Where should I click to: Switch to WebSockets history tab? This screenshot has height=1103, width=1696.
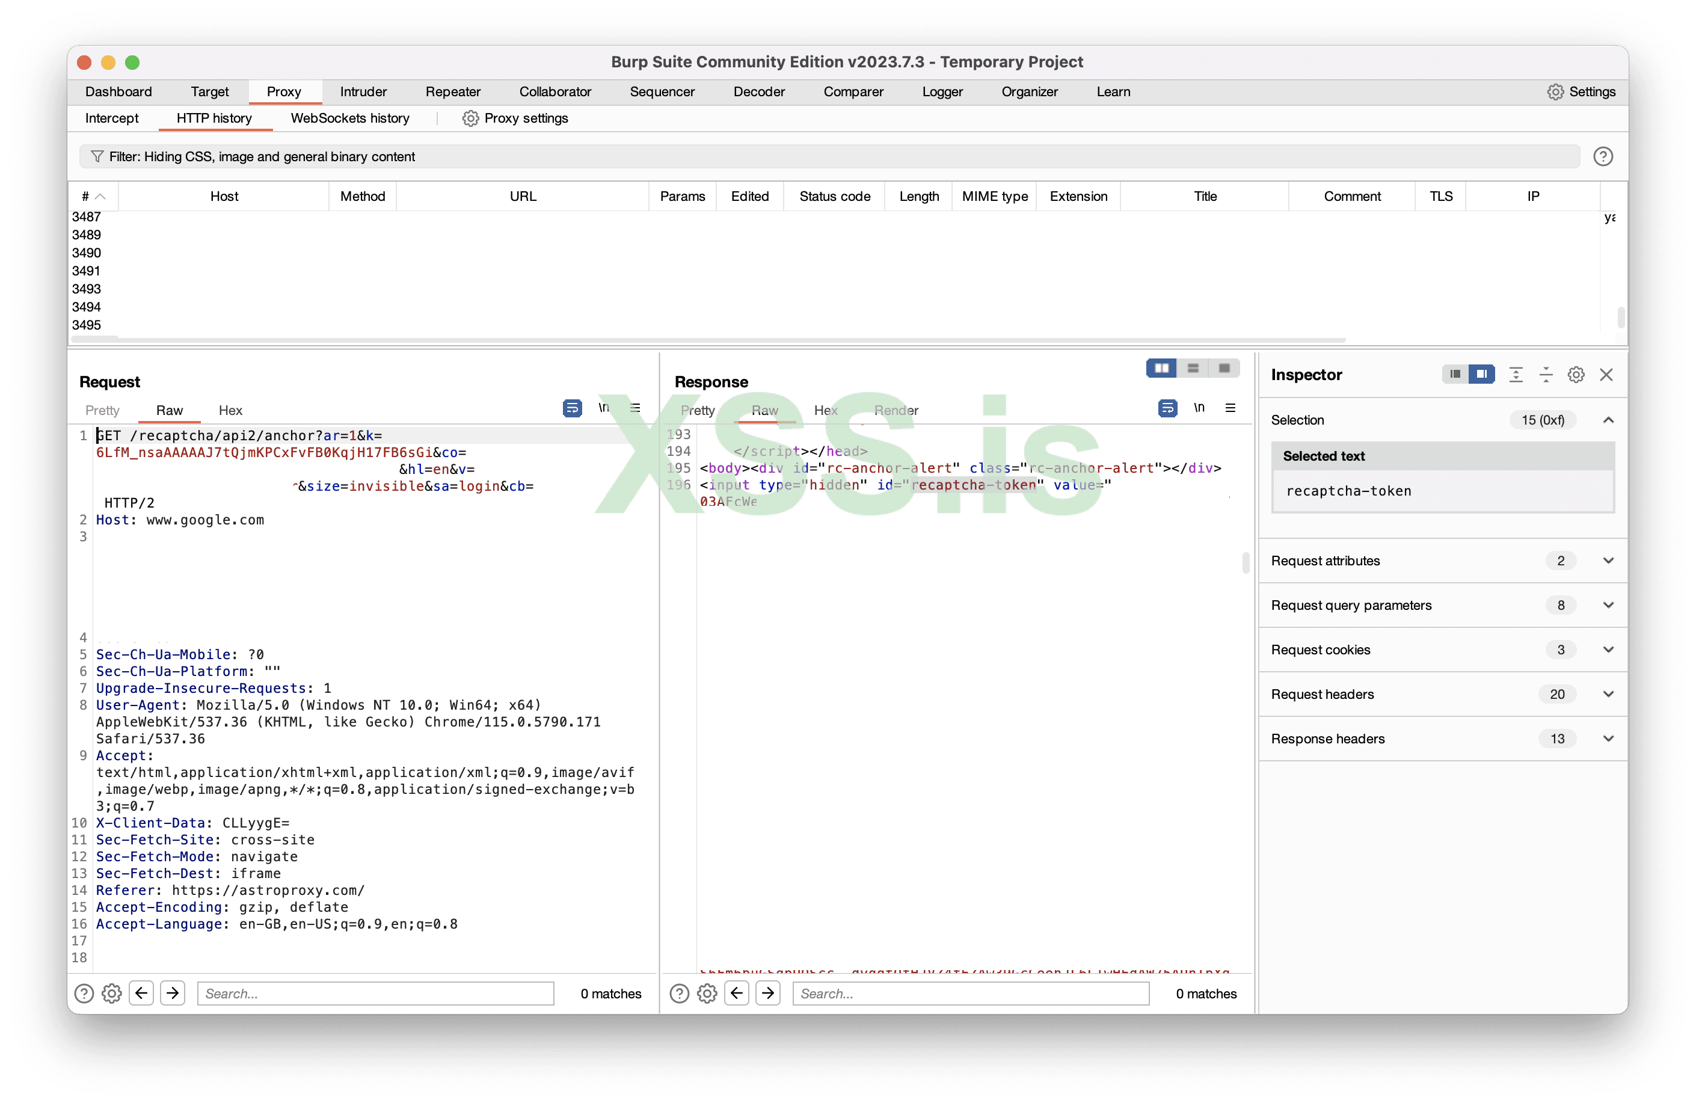[x=350, y=118]
